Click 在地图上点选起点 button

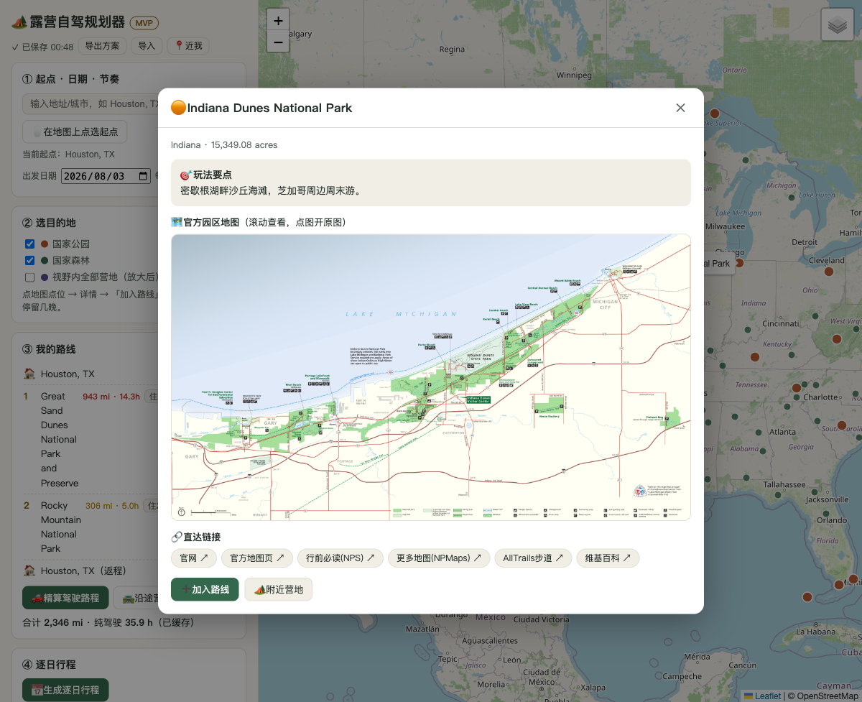tap(75, 131)
